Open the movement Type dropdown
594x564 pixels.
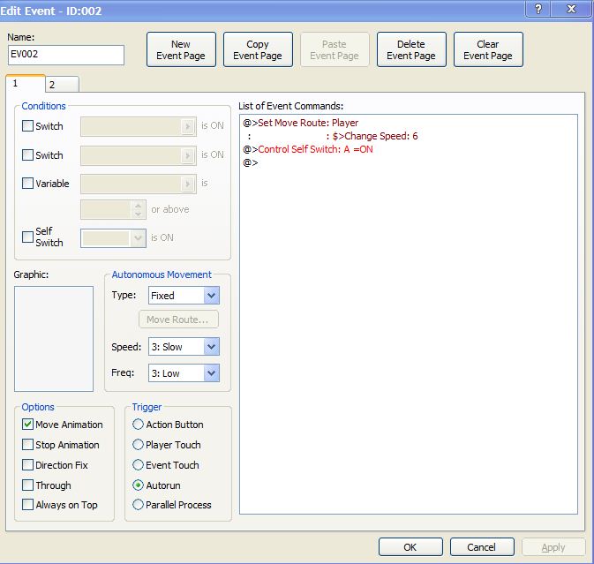[184, 296]
